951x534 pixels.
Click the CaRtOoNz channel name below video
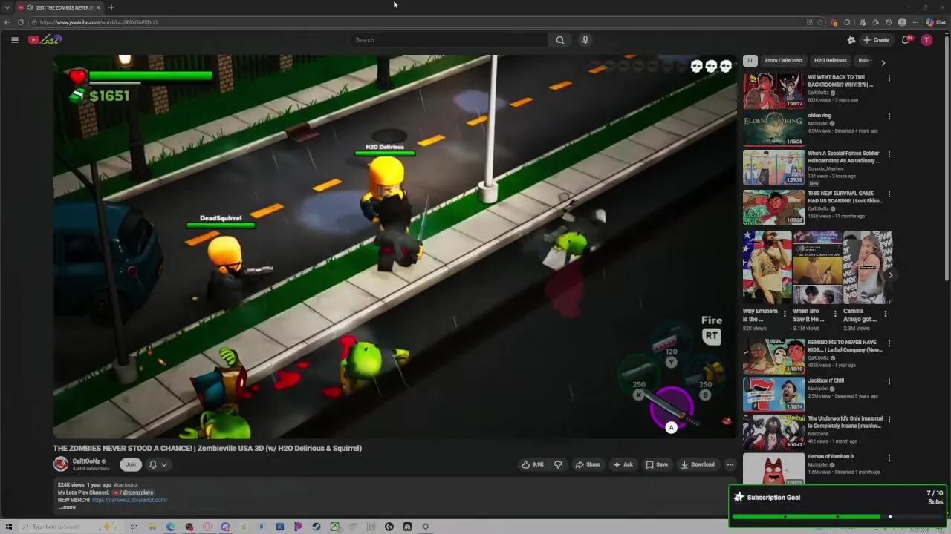[x=86, y=461]
